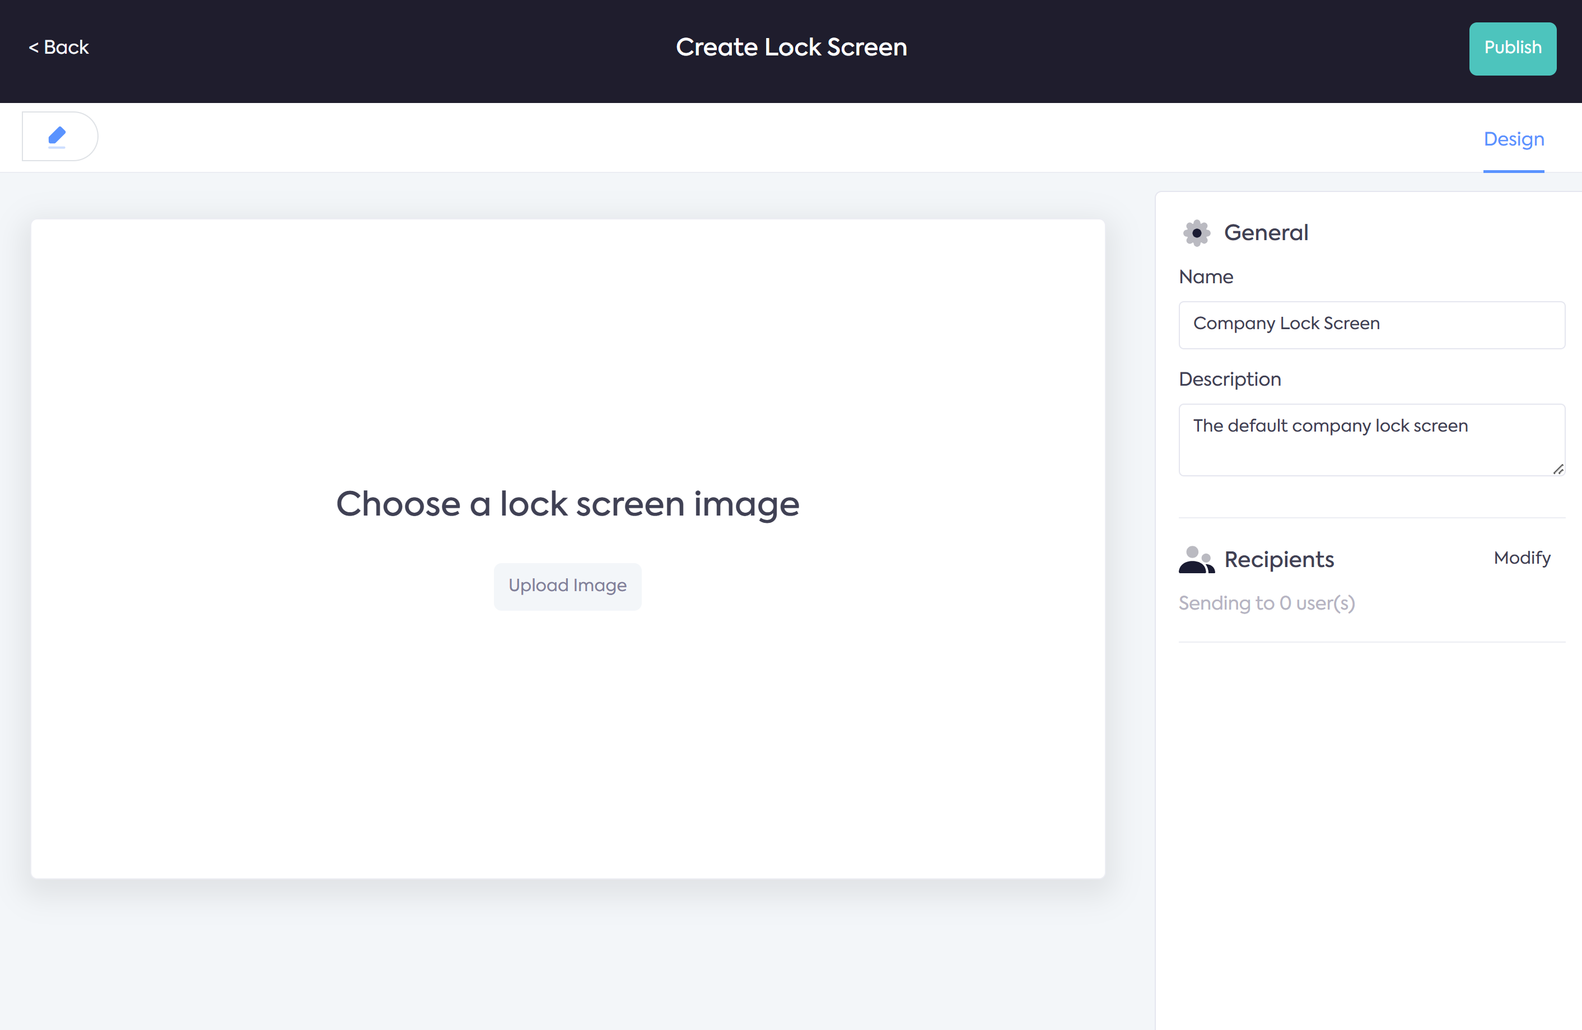This screenshot has height=1030, width=1582.
Task: Click the Description textarea resize handle
Action: tap(1557, 469)
